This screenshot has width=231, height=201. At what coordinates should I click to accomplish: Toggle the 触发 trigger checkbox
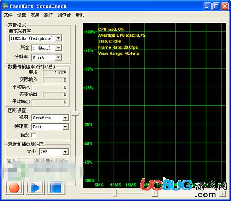34,135
